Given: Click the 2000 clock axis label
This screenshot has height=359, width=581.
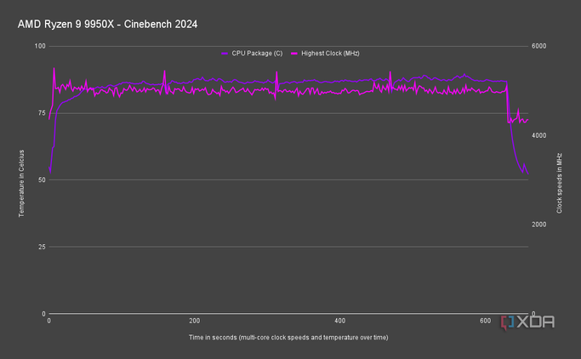Looking at the screenshot, I should pos(538,225).
